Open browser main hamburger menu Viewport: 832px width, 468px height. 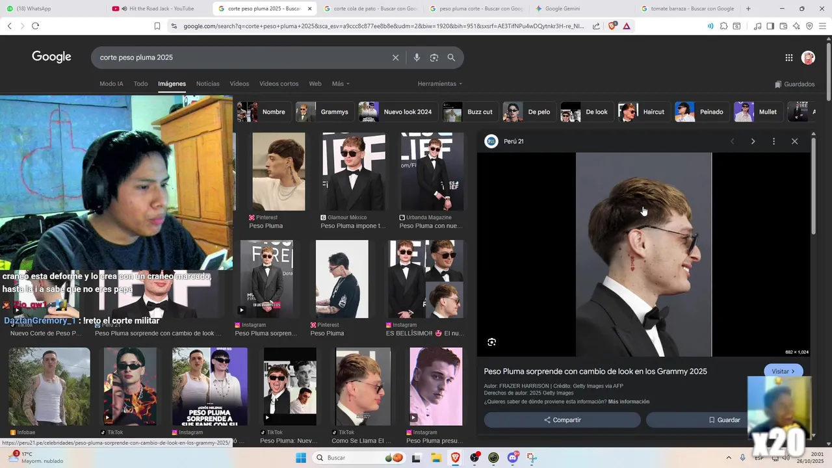tap(822, 26)
